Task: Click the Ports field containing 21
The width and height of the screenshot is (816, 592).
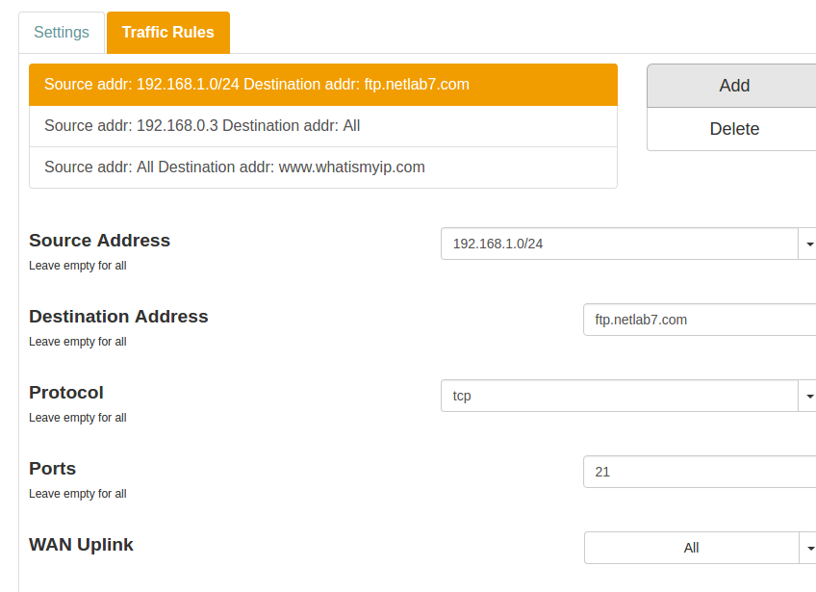Action: click(699, 472)
